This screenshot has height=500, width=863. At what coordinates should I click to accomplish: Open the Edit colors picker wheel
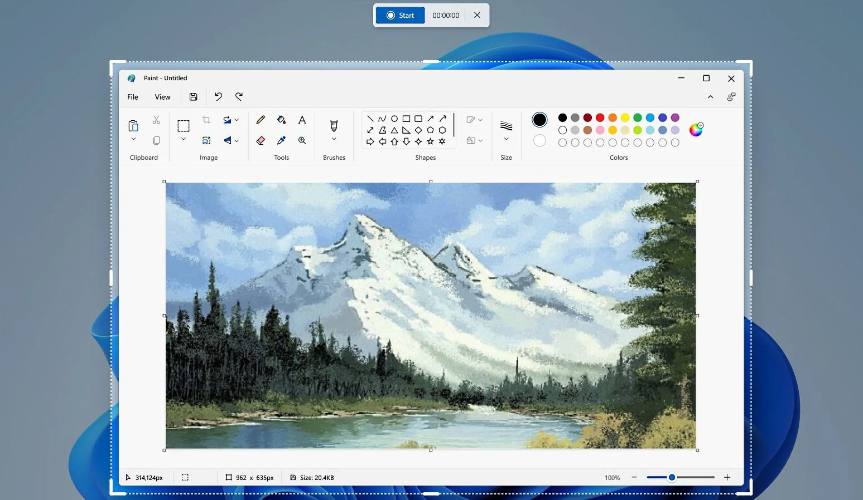click(695, 129)
